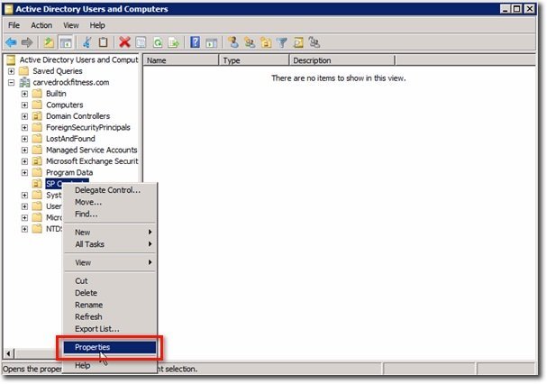The image size is (547, 384).
Task: Click the Add to Group toolbar icon
Action: coord(315,42)
